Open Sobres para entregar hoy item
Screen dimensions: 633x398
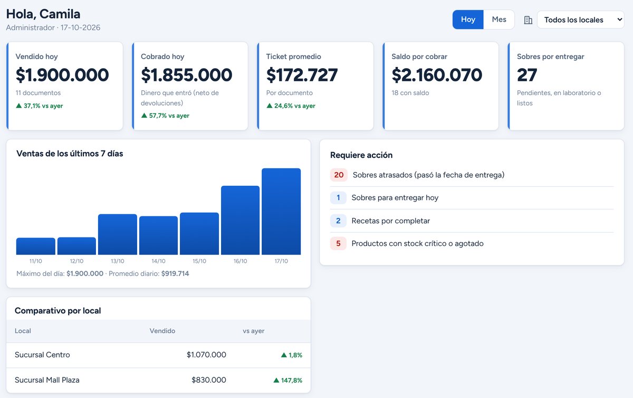[x=472, y=198]
